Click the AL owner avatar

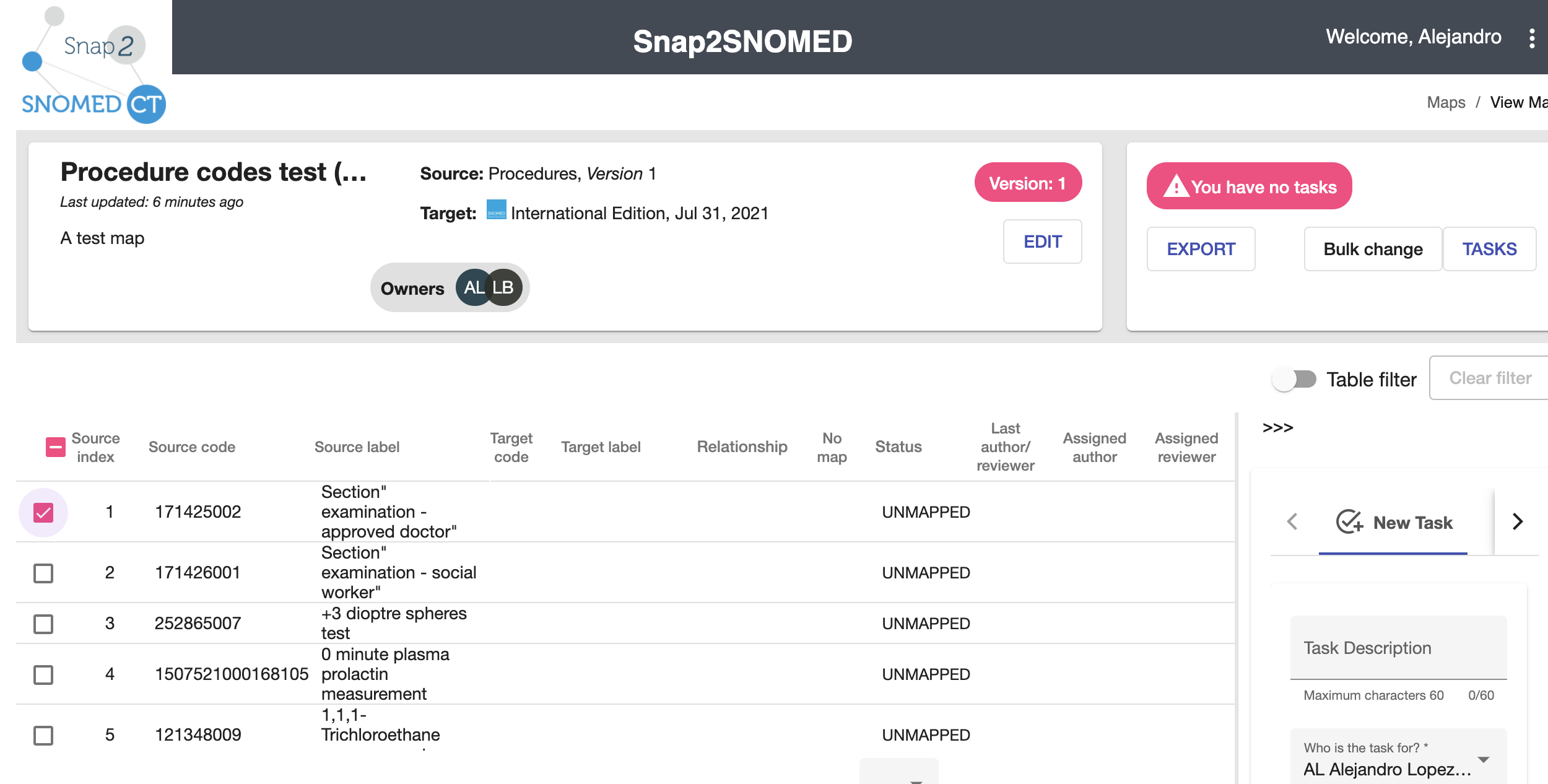coord(474,288)
